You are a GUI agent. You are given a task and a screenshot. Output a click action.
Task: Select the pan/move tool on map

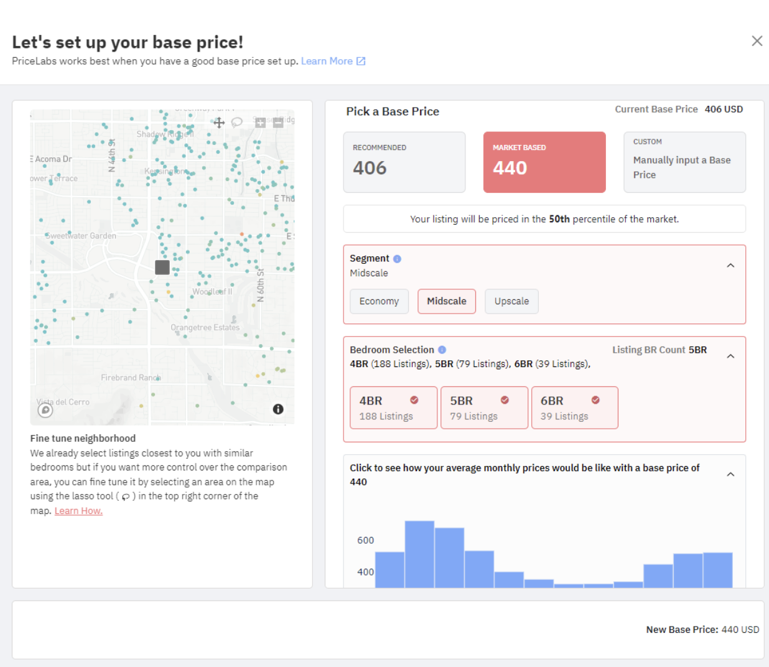point(219,123)
